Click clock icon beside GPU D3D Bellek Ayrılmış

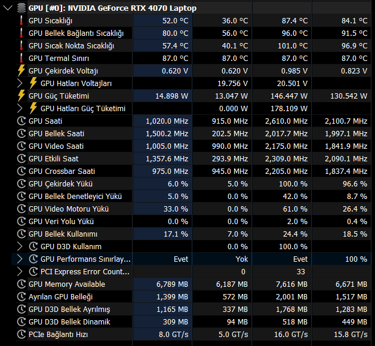click(x=21, y=309)
